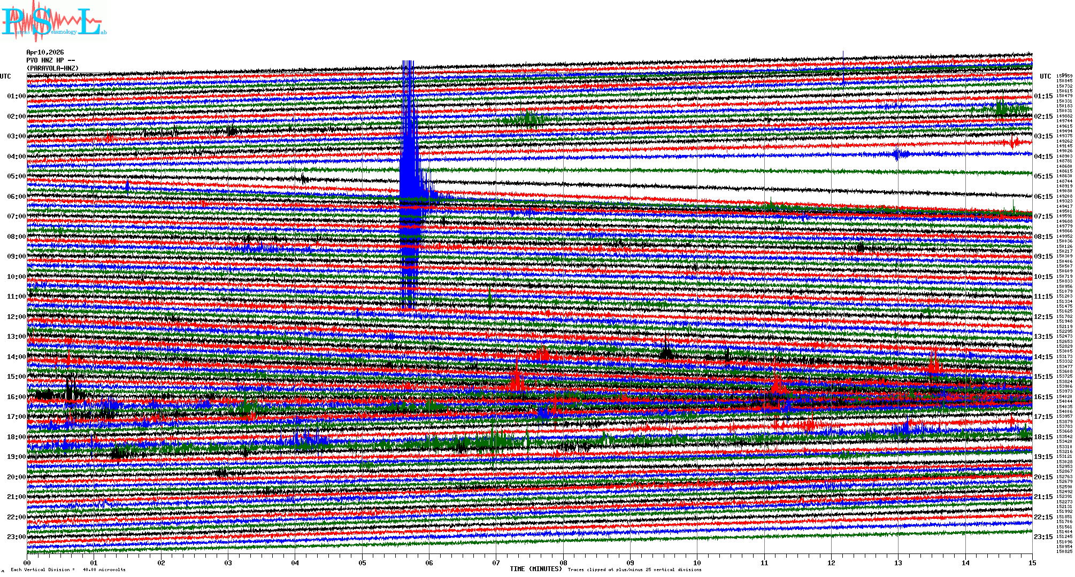
Task: Click the 05 minute tick on bottom axis
Action: point(362,563)
